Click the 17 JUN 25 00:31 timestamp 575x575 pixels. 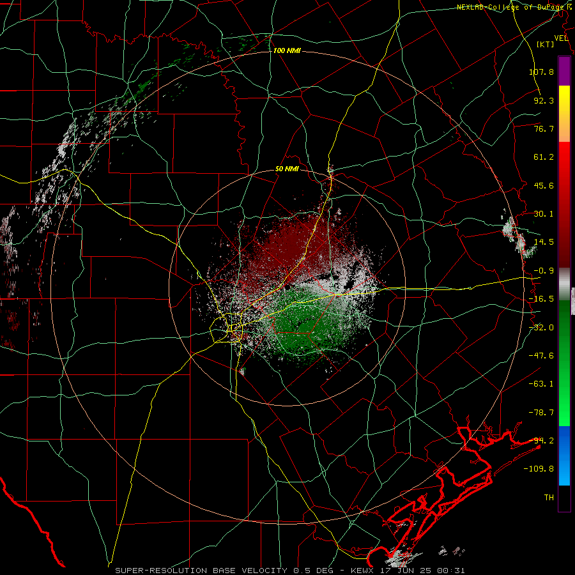[x=422, y=571]
